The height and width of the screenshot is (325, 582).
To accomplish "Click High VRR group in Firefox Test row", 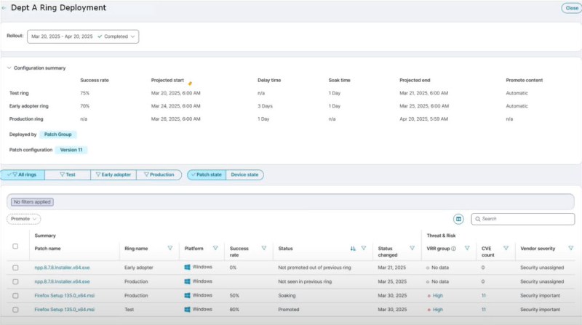I will pos(438,310).
